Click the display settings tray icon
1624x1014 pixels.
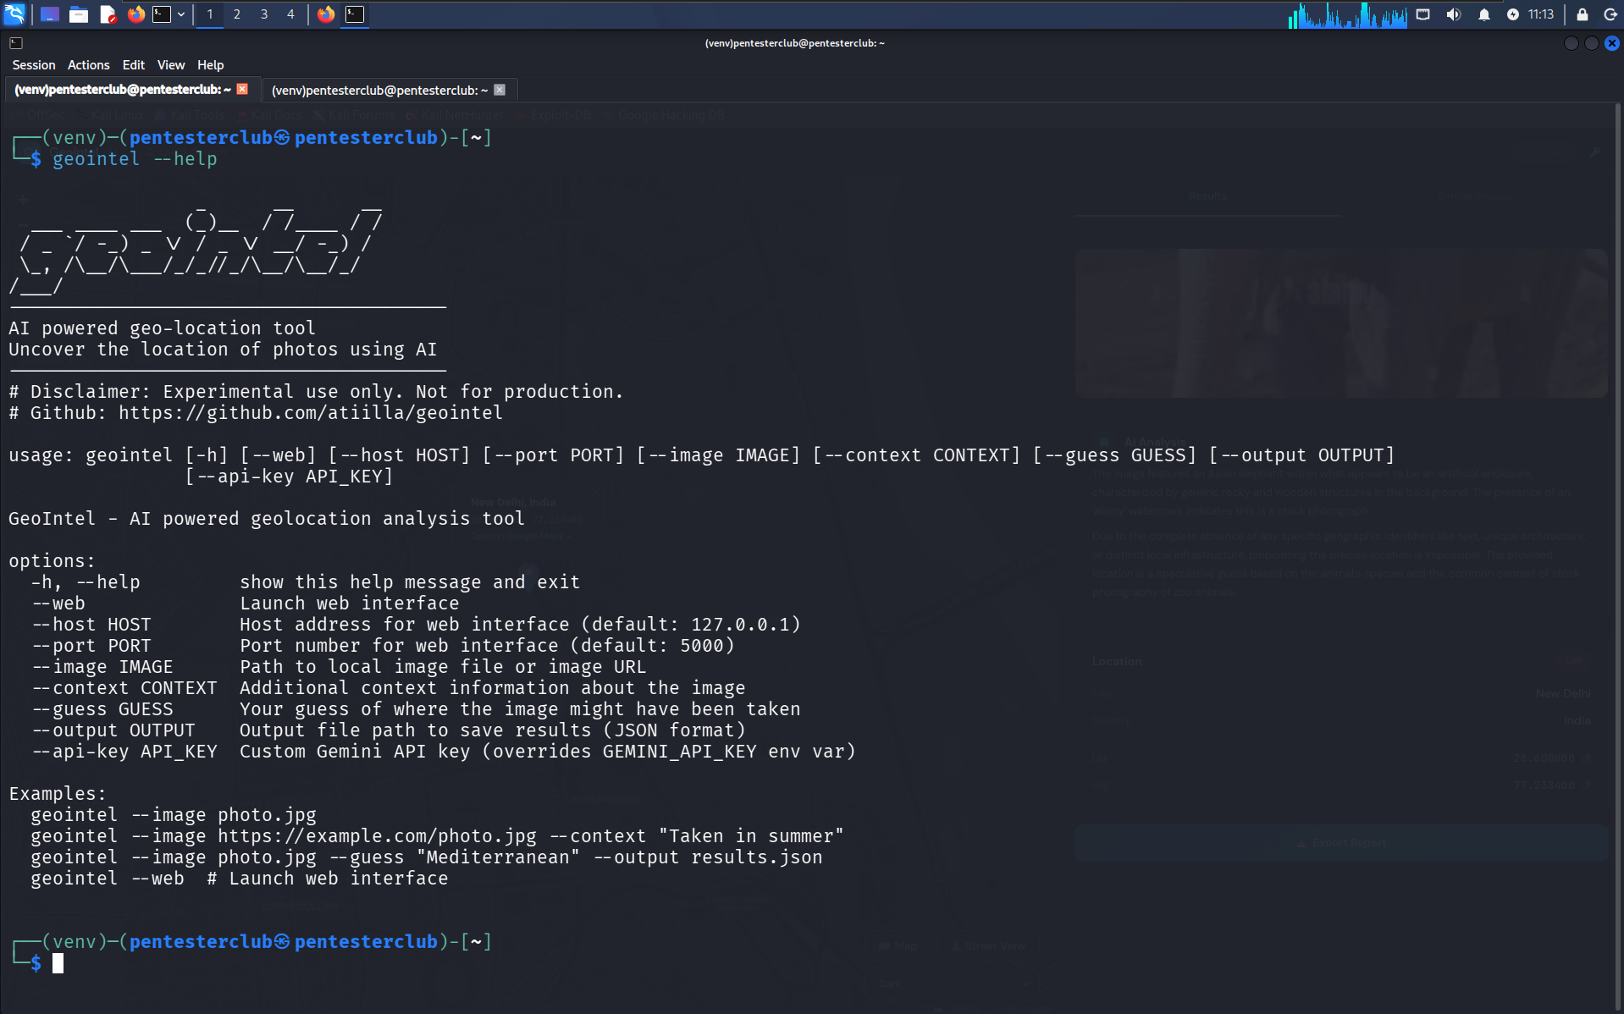1423,14
